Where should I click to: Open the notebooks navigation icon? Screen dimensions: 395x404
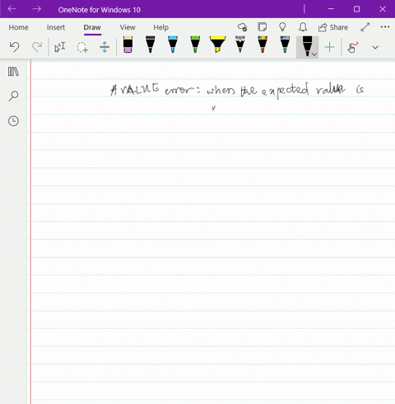[x=13, y=72]
